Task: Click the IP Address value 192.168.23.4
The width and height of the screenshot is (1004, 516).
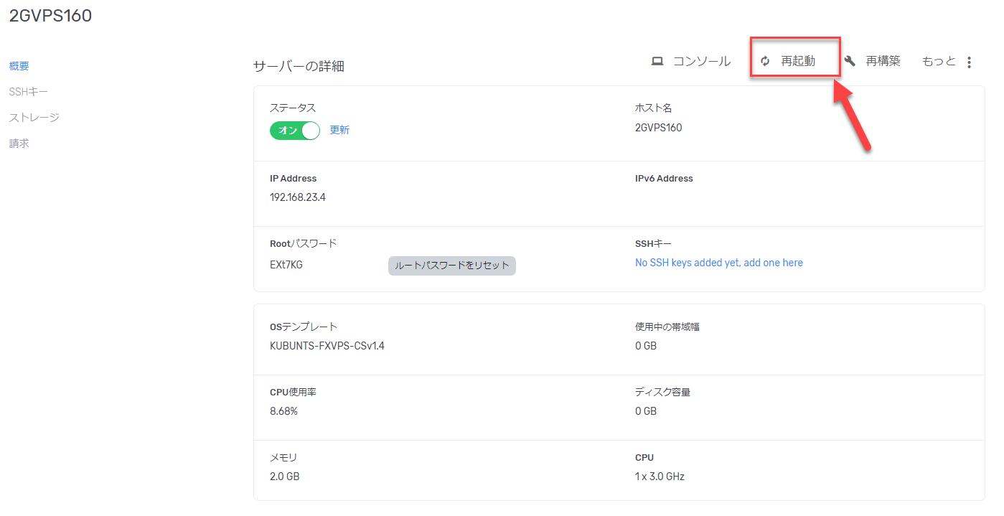Action: click(298, 197)
